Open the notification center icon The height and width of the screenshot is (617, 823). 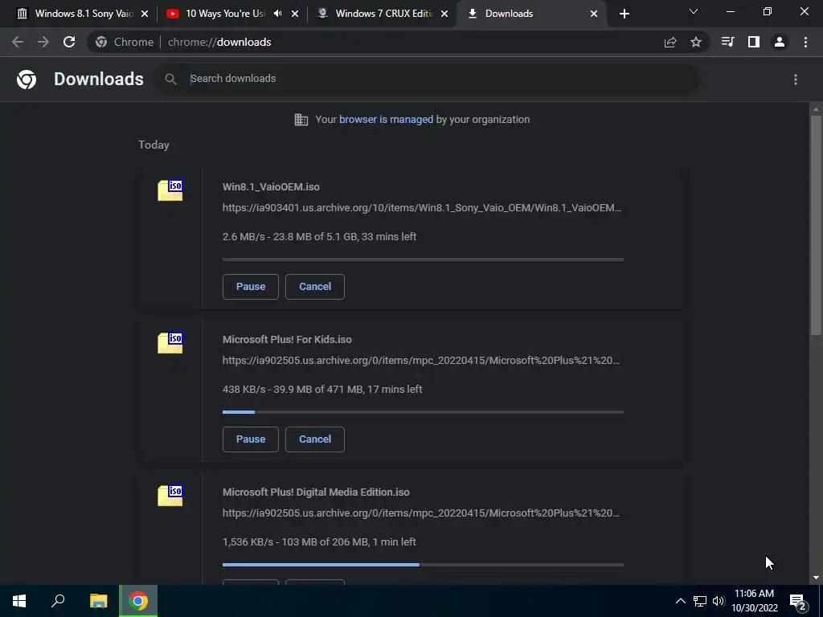pyautogui.click(x=798, y=601)
